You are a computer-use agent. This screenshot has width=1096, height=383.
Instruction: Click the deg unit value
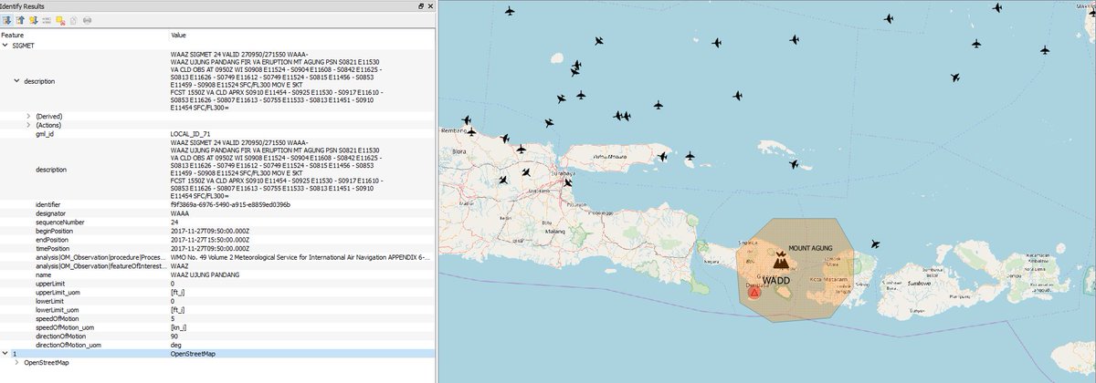(x=175, y=344)
